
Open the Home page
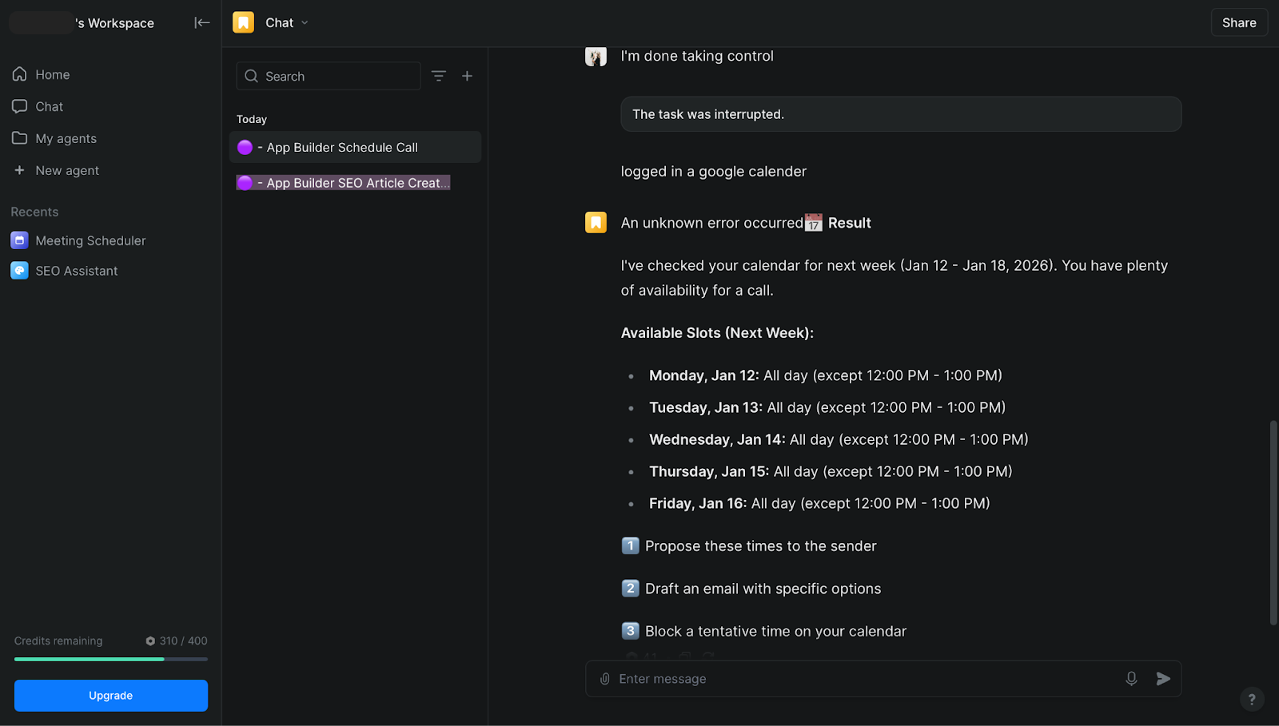click(x=52, y=74)
